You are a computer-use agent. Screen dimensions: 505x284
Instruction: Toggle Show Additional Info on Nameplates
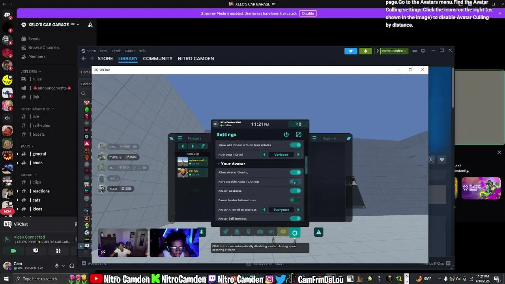(x=295, y=145)
